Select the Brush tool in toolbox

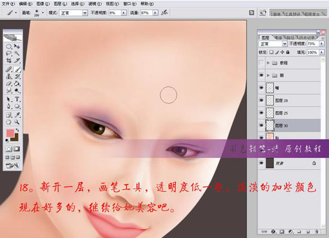[x=17, y=69]
